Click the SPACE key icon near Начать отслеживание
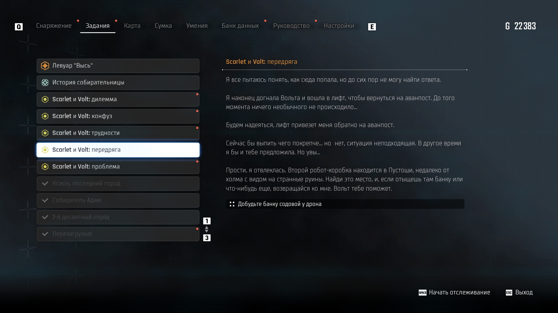Screen dimensions: 558x313 tap(422, 292)
